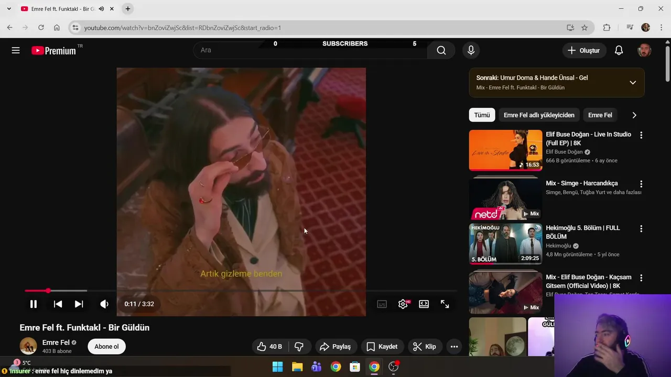Click the Emre Fel channel avatar
The width and height of the screenshot is (671, 377).
pyautogui.click(x=28, y=346)
